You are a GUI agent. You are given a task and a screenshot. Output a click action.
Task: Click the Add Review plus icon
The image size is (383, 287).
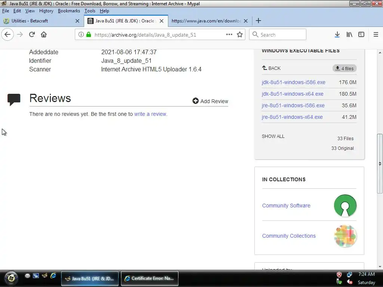tap(195, 101)
